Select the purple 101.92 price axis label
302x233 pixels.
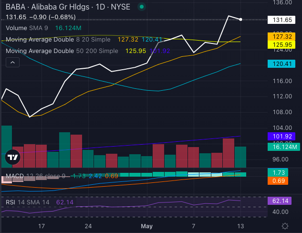click(x=281, y=136)
